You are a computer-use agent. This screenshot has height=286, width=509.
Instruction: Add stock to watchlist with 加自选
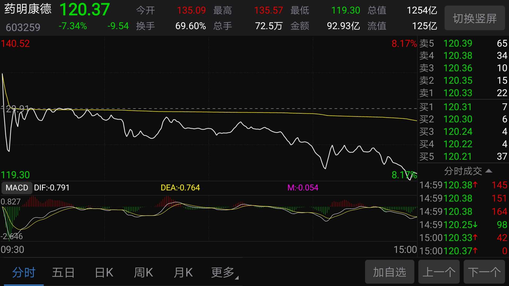[389, 272]
